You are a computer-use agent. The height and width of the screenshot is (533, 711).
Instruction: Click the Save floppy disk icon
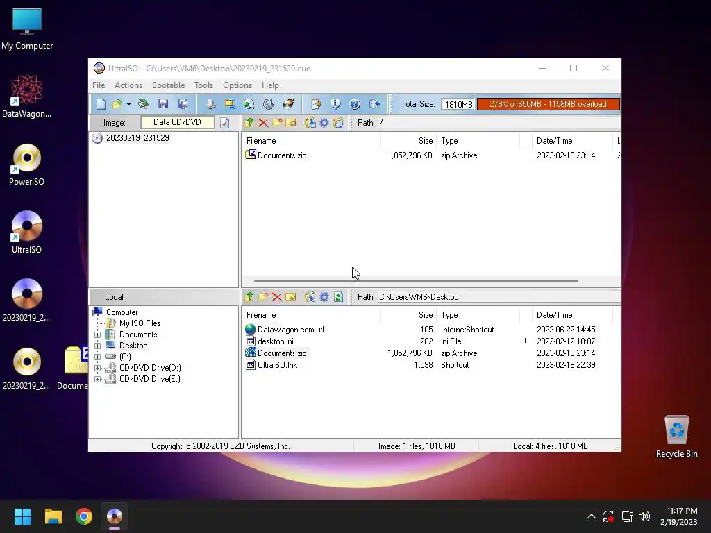(163, 104)
